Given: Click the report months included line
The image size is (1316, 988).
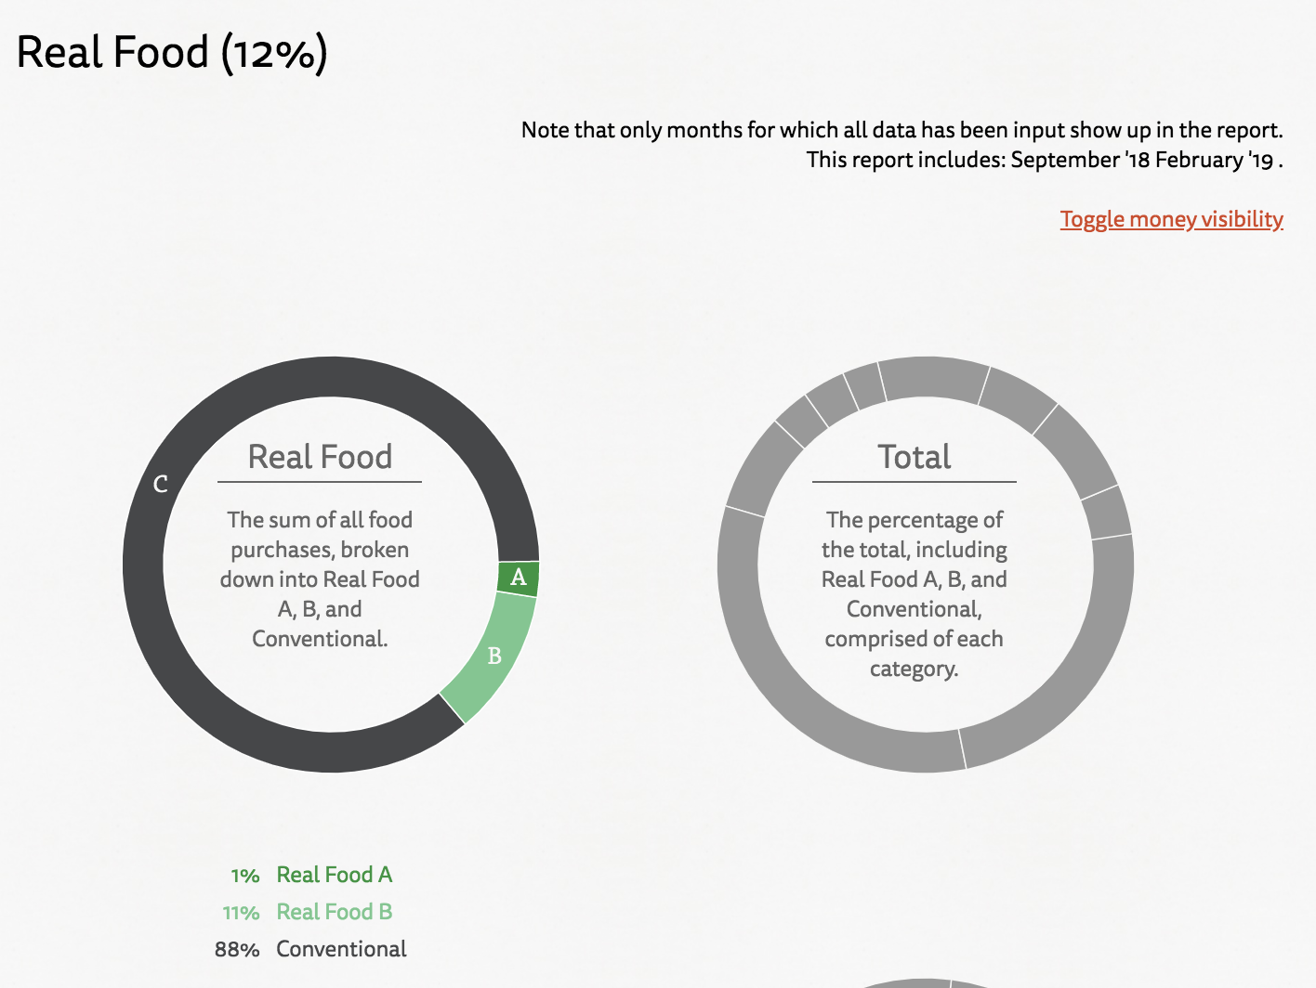Looking at the screenshot, I should [x=1045, y=160].
